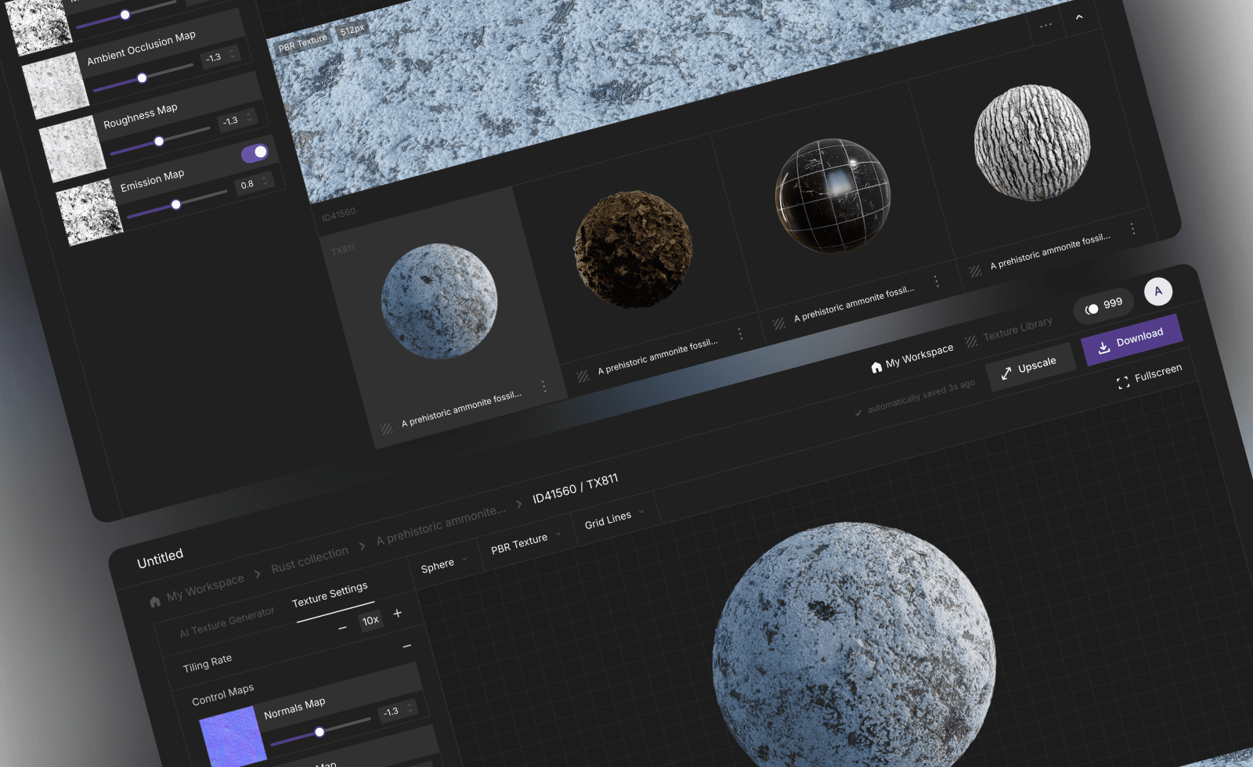Click the download arrow icon
This screenshot has height=767, width=1253.
coord(1103,347)
